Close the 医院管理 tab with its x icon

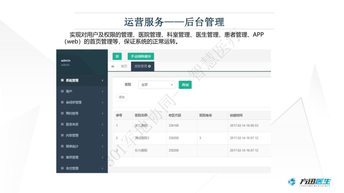(x=149, y=66)
